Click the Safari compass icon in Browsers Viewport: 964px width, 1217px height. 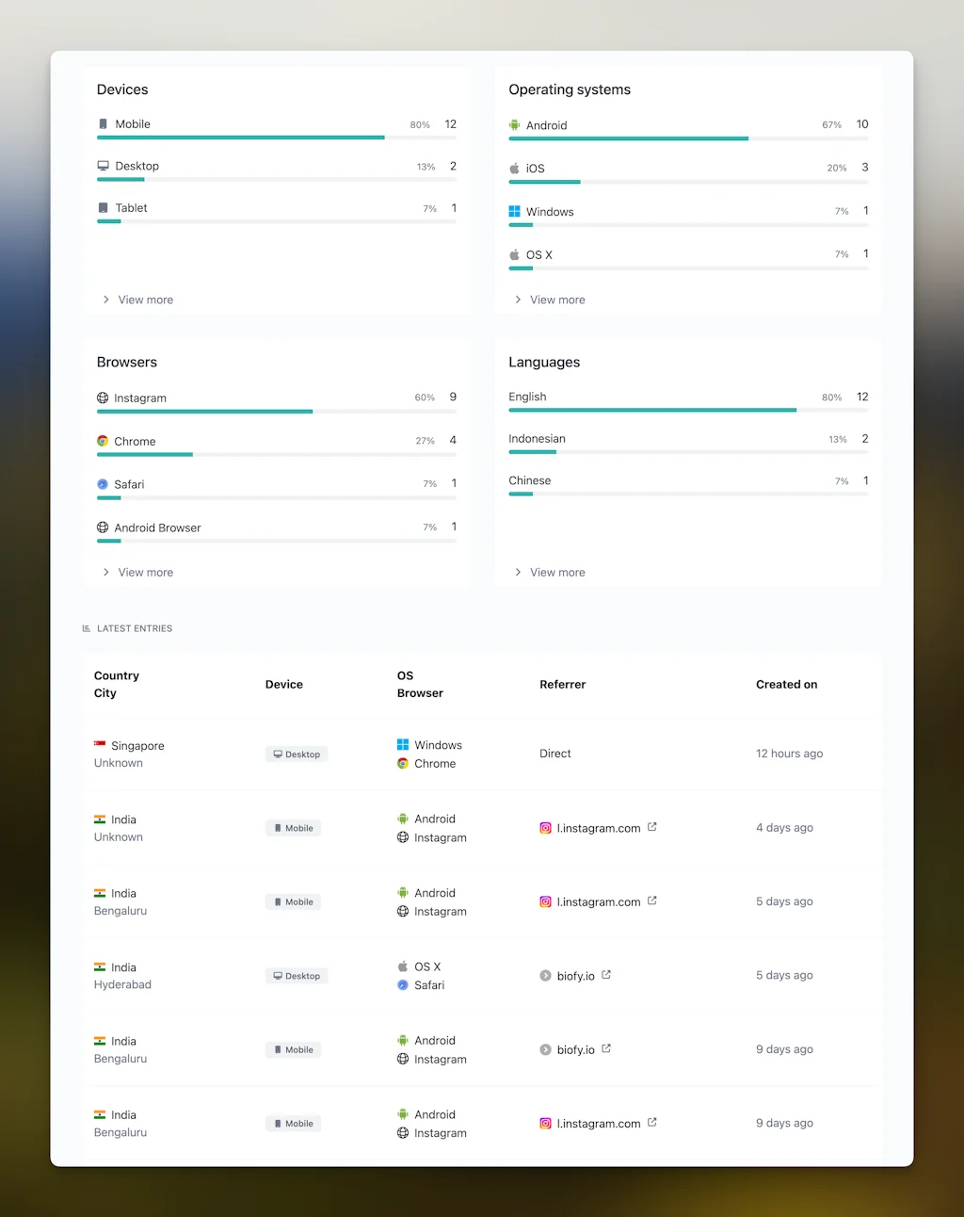coord(103,484)
